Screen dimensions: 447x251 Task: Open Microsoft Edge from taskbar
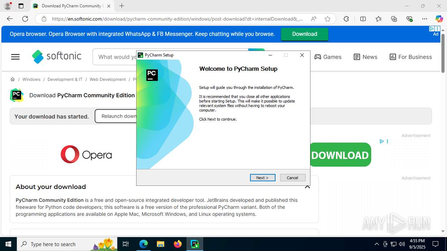(144, 244)
